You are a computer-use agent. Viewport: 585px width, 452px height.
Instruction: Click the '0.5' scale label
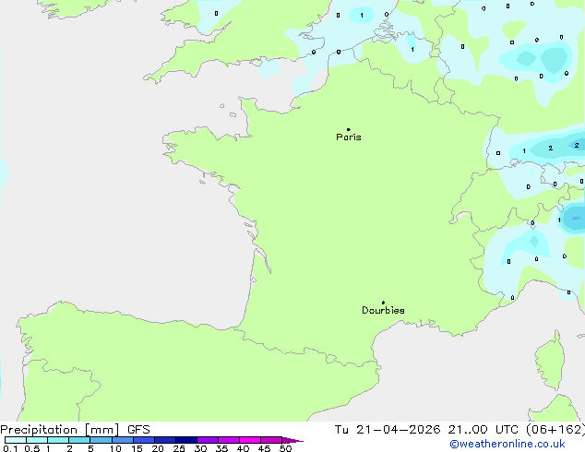(x=32, y=448)
